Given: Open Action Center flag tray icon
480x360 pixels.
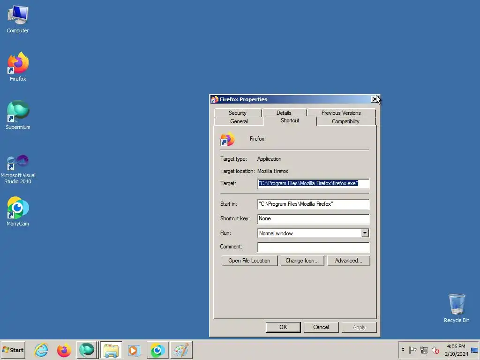Looking at the screenshot, I should click(x=412, y=350).
